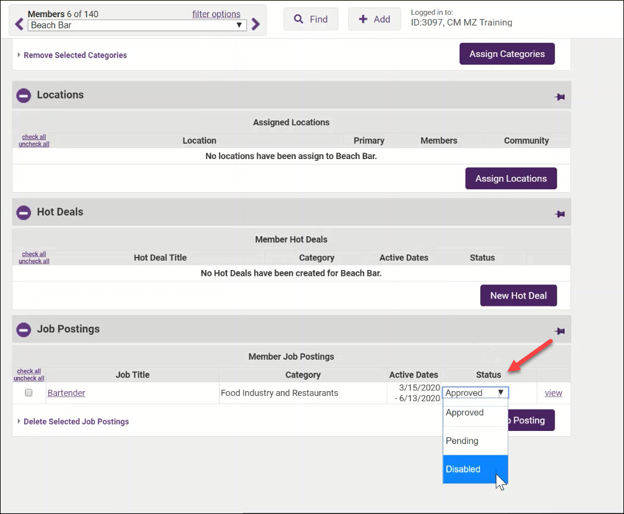Check all job postings
Screen dimensions: 624x514
point(28,372)
